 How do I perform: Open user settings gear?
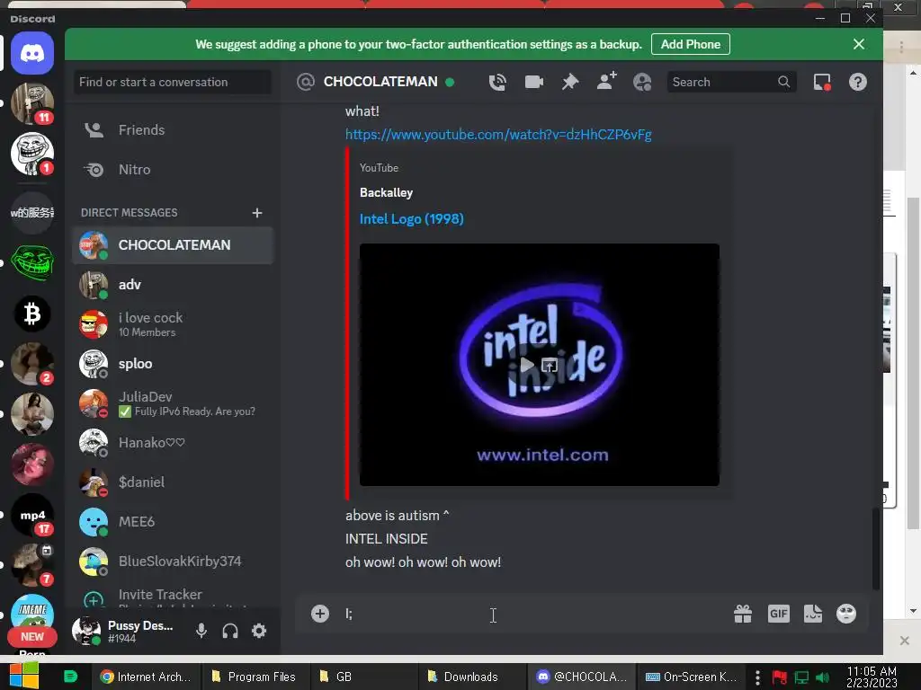pyautogui.click(x=259, y=631)
